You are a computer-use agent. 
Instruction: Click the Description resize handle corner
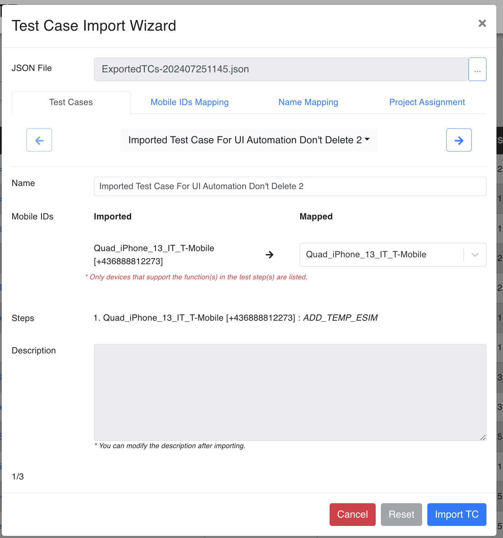483,437
